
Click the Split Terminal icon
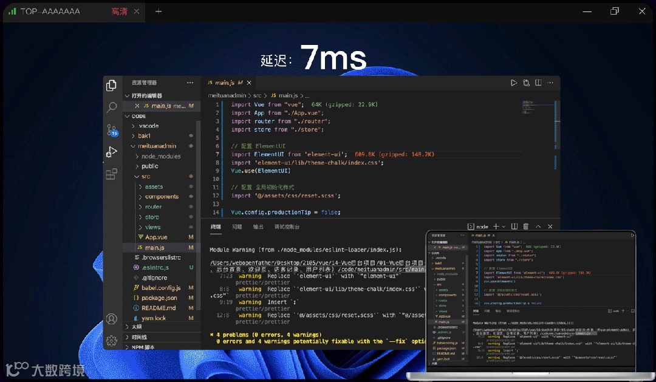click(514, 227)
